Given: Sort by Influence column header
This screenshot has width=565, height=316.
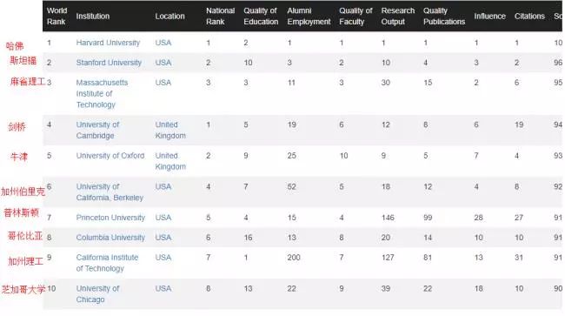Looking at the screenshot, I should (x=489, y=16).
